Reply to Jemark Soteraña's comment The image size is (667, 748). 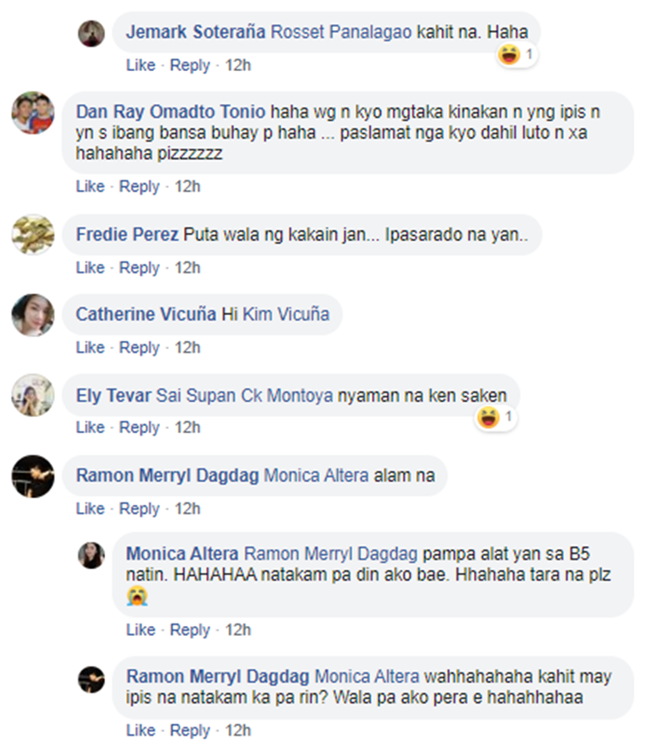pos(190,65)
